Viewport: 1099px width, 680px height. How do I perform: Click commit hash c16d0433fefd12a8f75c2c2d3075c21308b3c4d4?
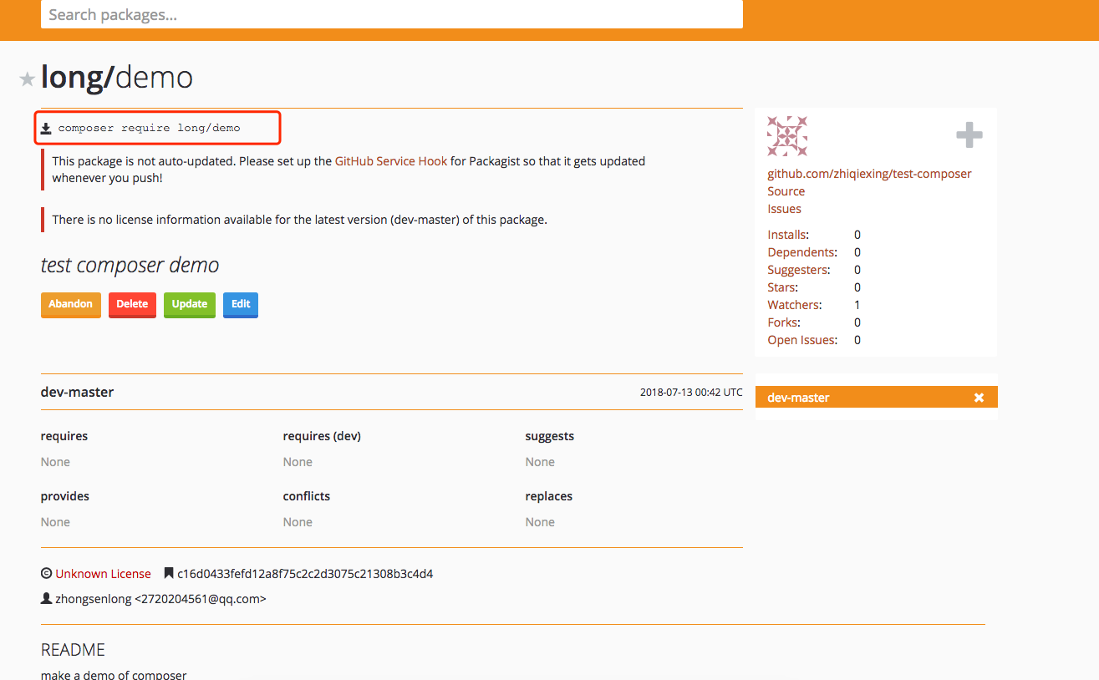tap(305, 574)
